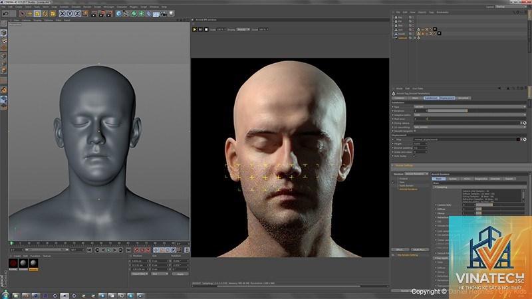Go to the timeline end frame
This screenshot has width=532, height=299.
coord(128,250)
